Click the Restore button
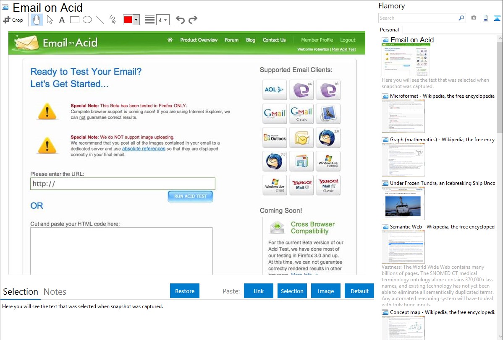Screen dimensions: 503x340 tap(185, 291)
